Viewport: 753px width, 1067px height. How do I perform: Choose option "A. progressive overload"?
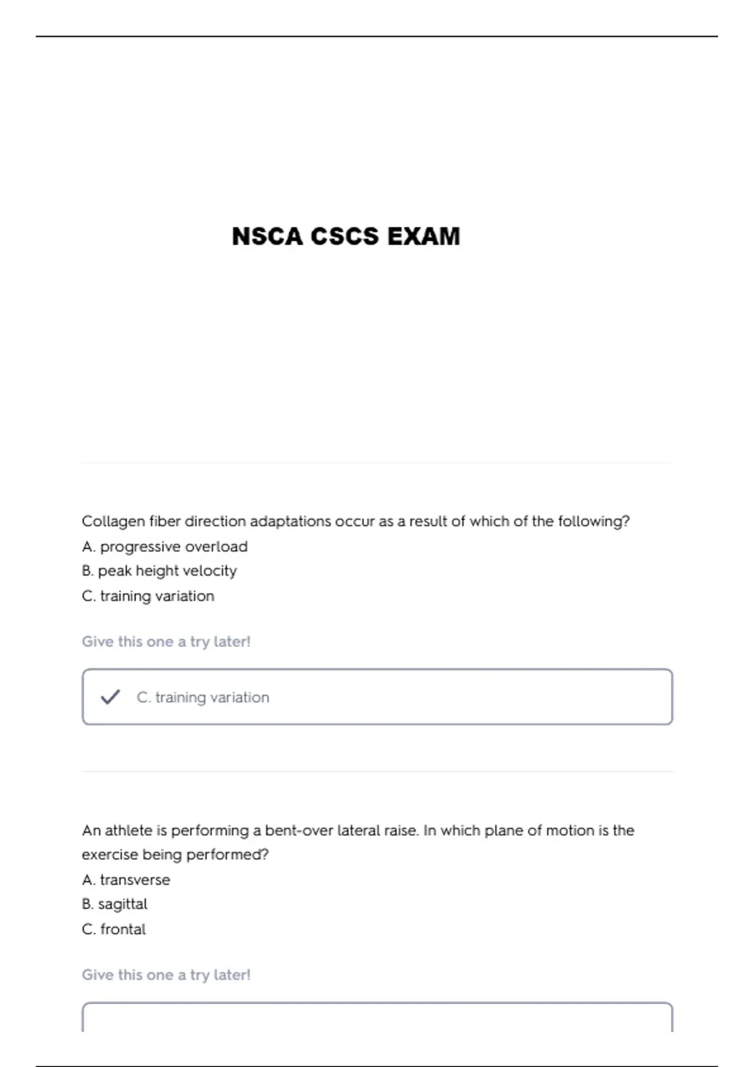click(x=164, y=546)
